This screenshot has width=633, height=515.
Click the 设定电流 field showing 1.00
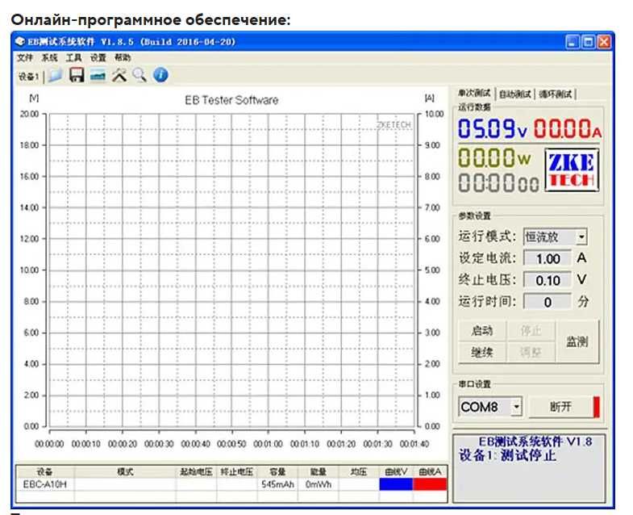(x=548, y=258)
